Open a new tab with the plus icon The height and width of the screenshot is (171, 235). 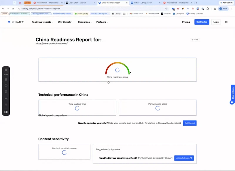click(197, 3)
